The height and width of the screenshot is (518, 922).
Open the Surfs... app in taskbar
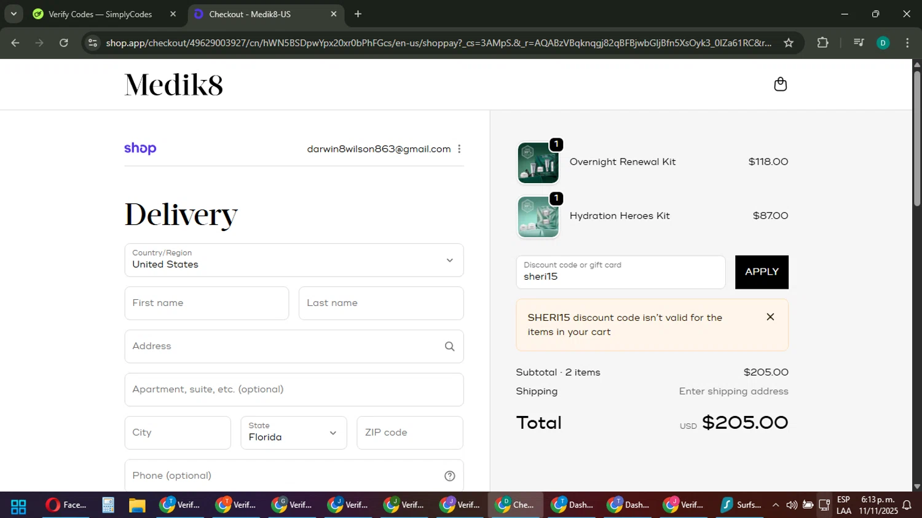pyautogui.click(x=741, y=505)
